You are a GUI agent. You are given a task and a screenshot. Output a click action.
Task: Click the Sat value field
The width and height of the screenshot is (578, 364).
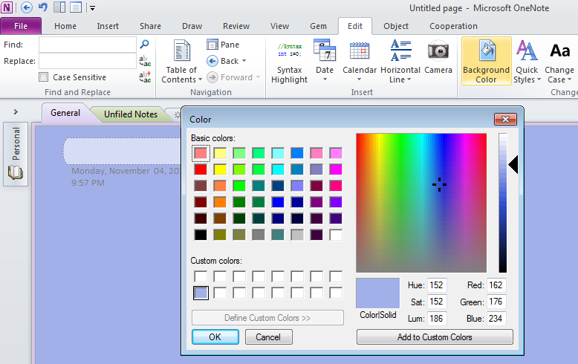pyautogui.click(x=437, y=302)
